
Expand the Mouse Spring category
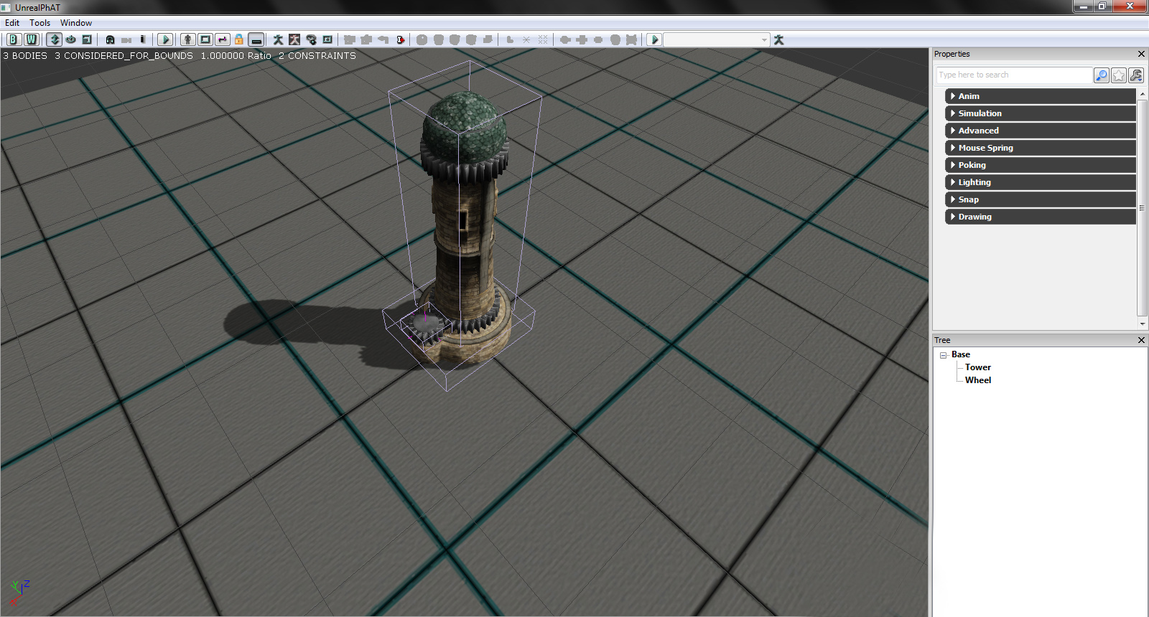click(985, 148)
